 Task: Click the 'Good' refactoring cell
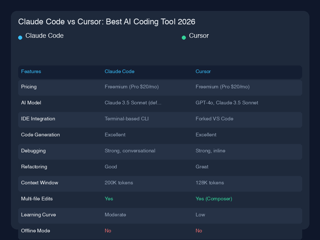coord(111,167)
